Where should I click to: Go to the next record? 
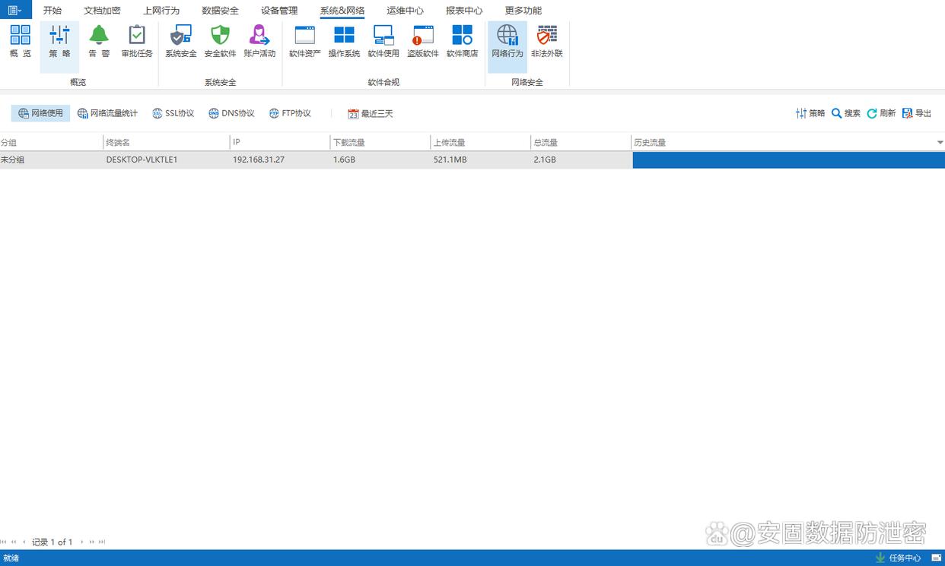click(81, 542)
